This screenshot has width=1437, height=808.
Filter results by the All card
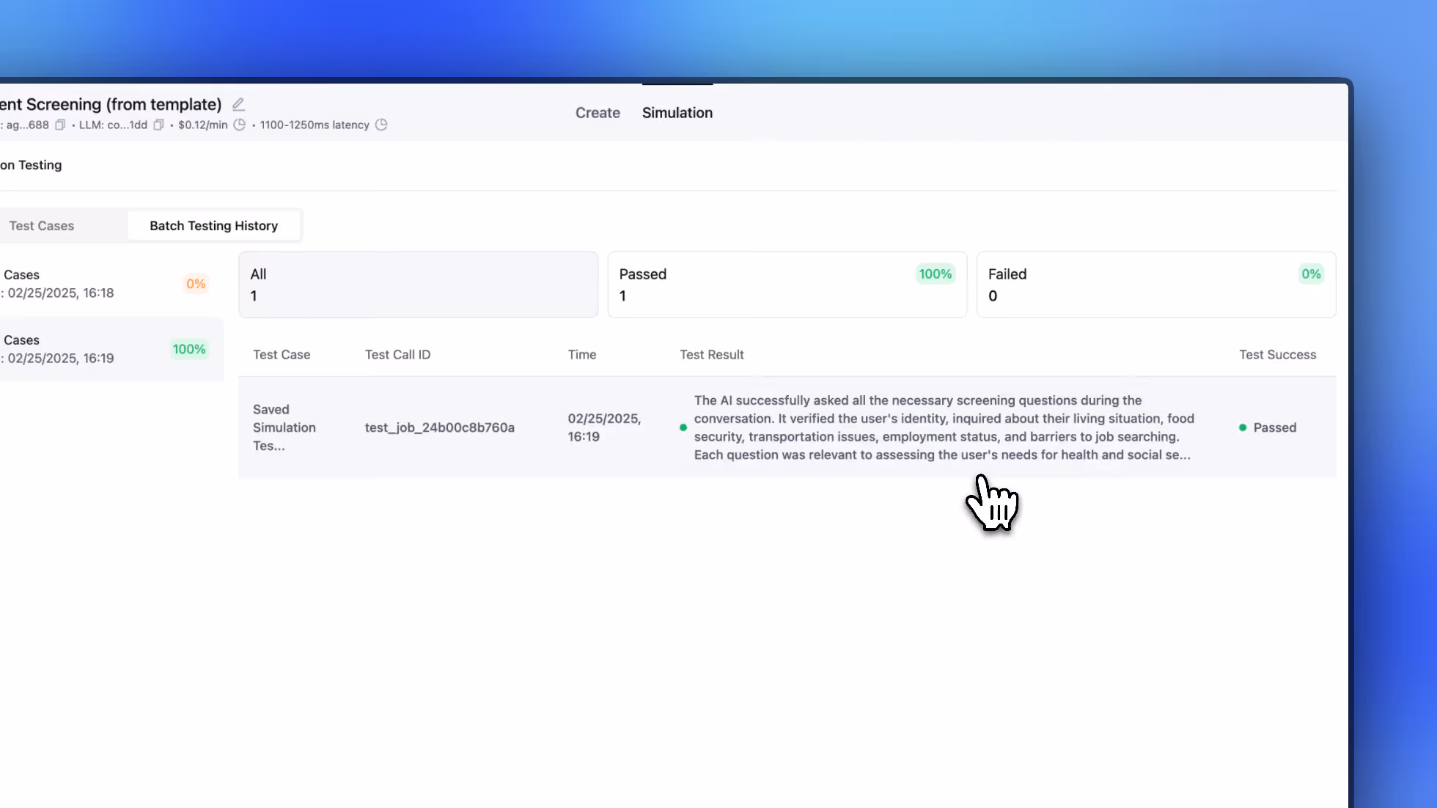coord(418,284)
